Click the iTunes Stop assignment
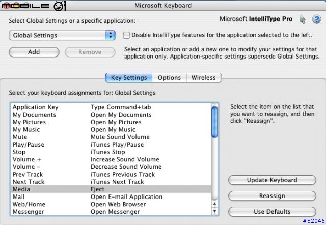The image size is (326, 225). coord(107,152)
